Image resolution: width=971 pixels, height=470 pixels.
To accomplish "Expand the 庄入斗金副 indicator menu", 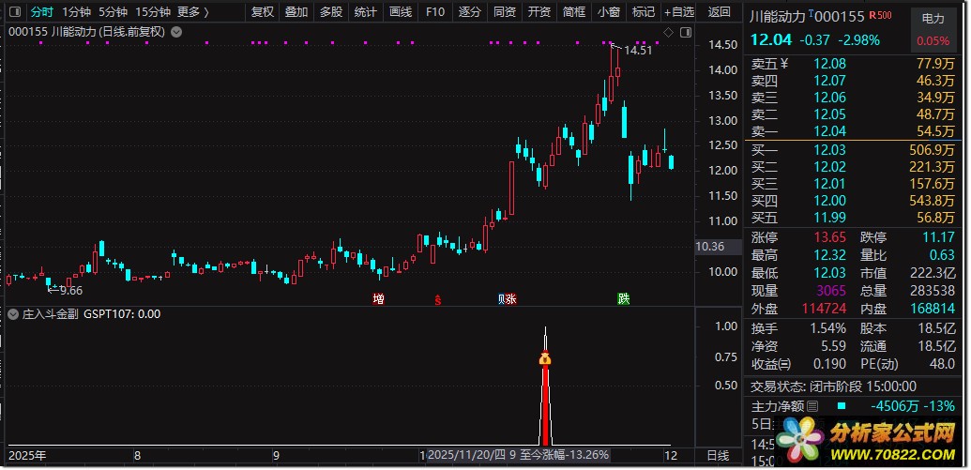I will click(x=13, y=314).
